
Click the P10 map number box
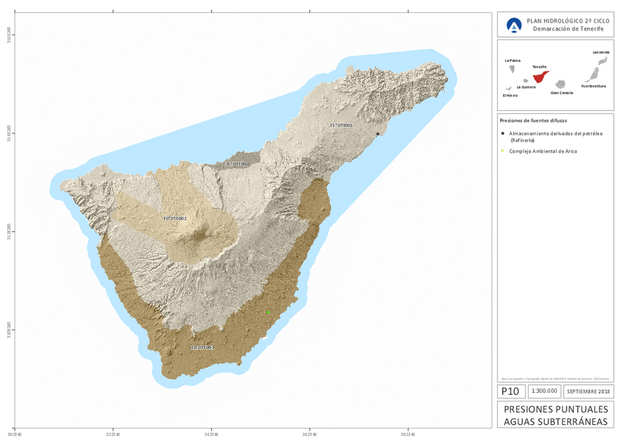click(510, 391)
